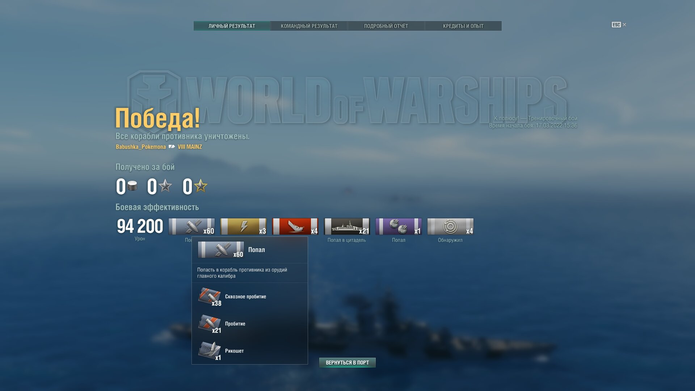
Task: Click the 94 200 damage value
Action: [x=140, y=226]
